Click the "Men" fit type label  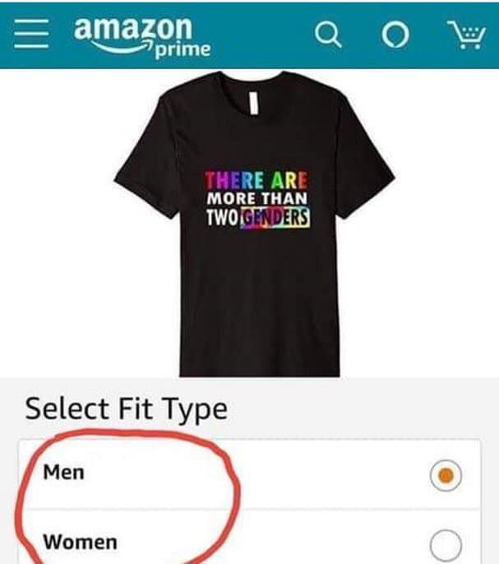(x=63, y=472)
